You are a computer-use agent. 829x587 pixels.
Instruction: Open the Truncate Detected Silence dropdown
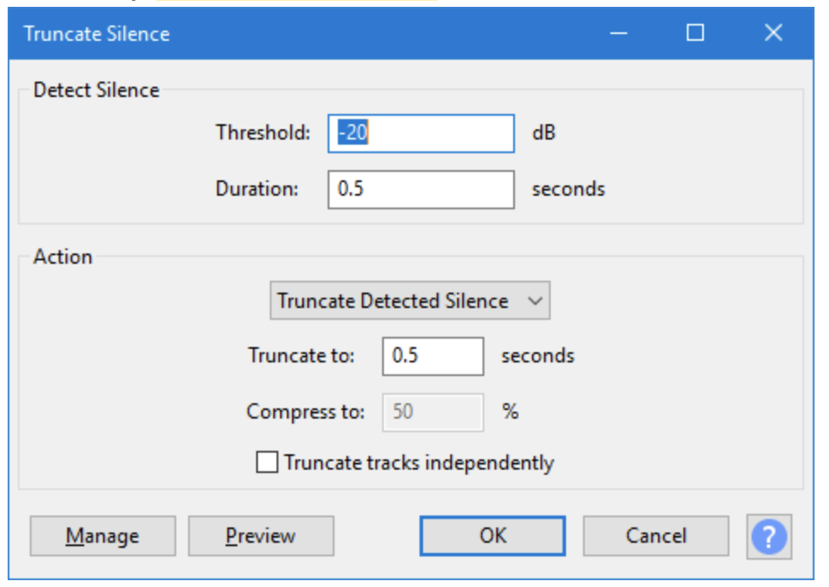coord(409,301)
